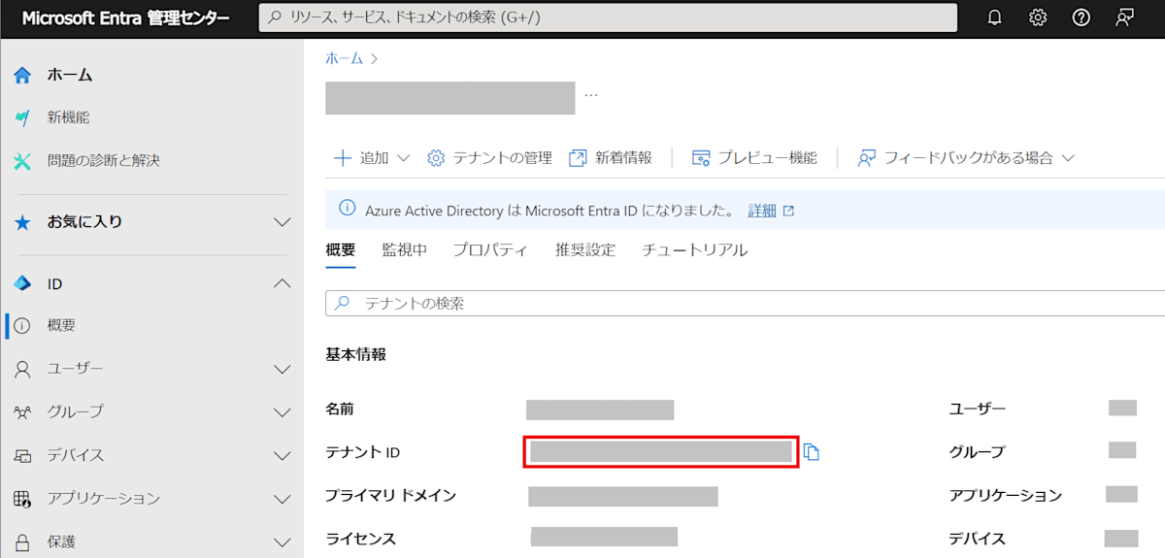The image size is (1165, 558).
Task: Click the 名前 label
Action: (x=340, y=410)
